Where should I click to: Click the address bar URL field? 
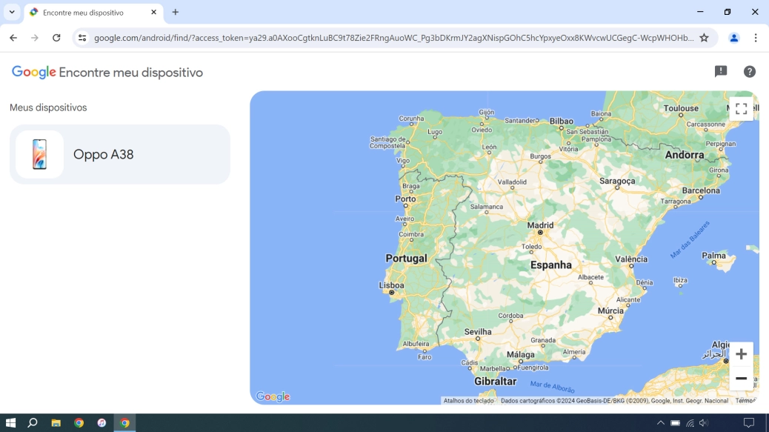click(393, 38)
